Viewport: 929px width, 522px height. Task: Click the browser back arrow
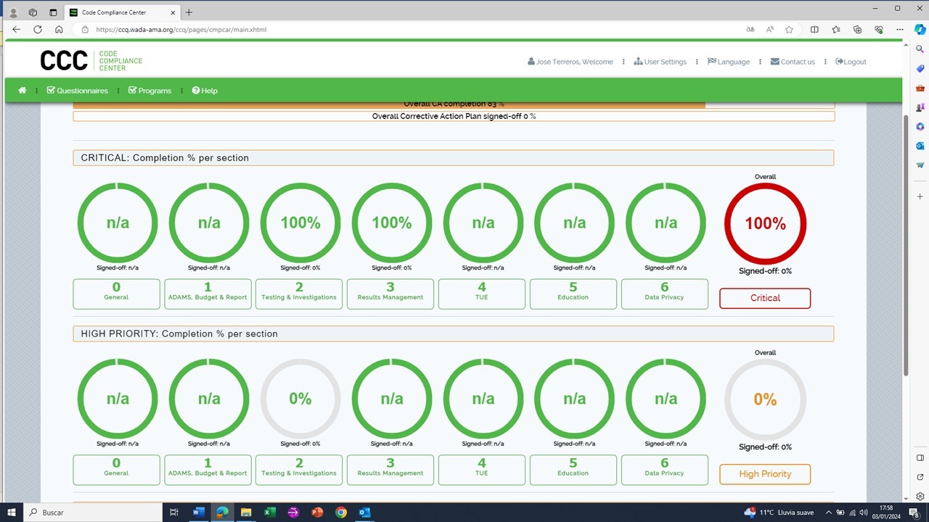click(x=17, y=30)
